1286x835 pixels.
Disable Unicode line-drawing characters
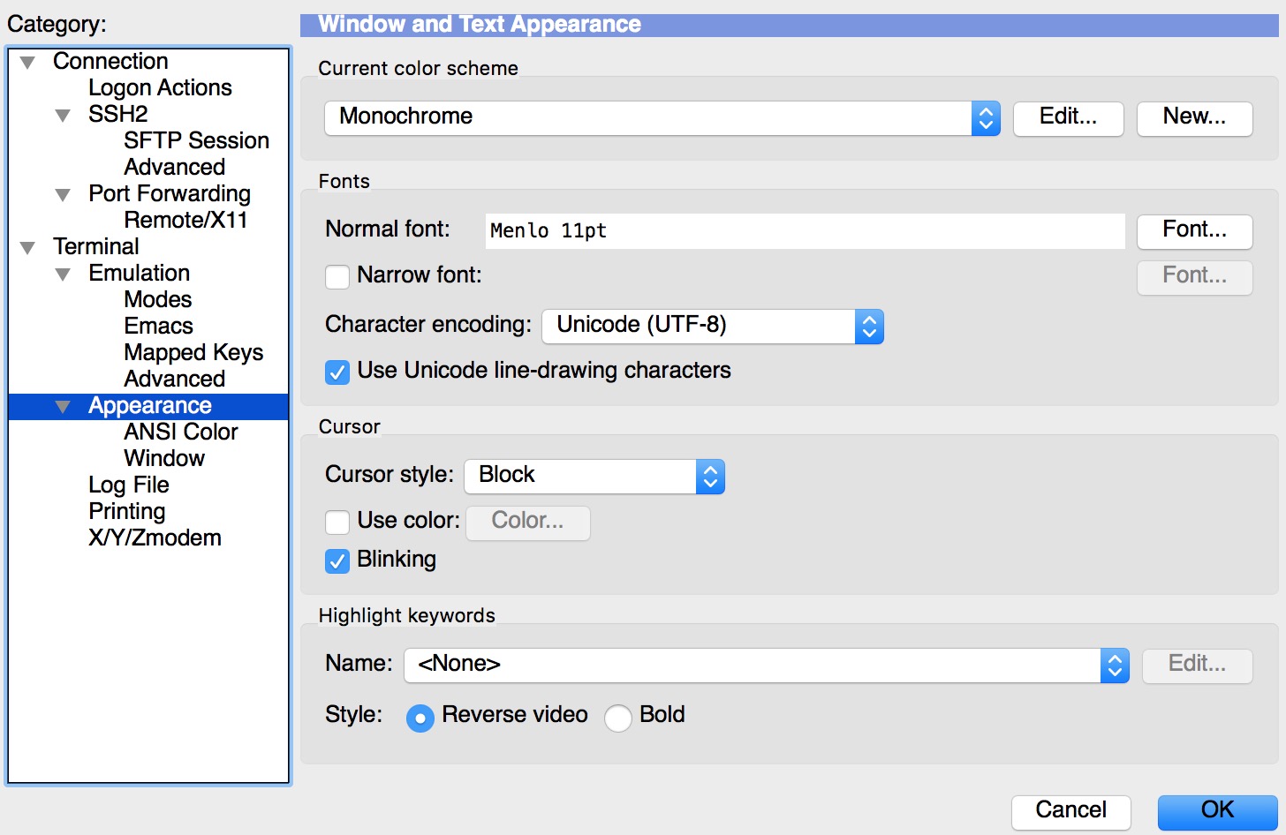[x=337, y=372]
